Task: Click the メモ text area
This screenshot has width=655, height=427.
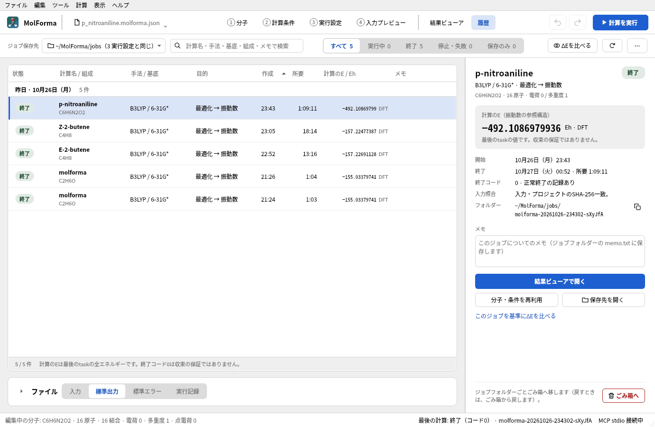Action: pos(560,251)
